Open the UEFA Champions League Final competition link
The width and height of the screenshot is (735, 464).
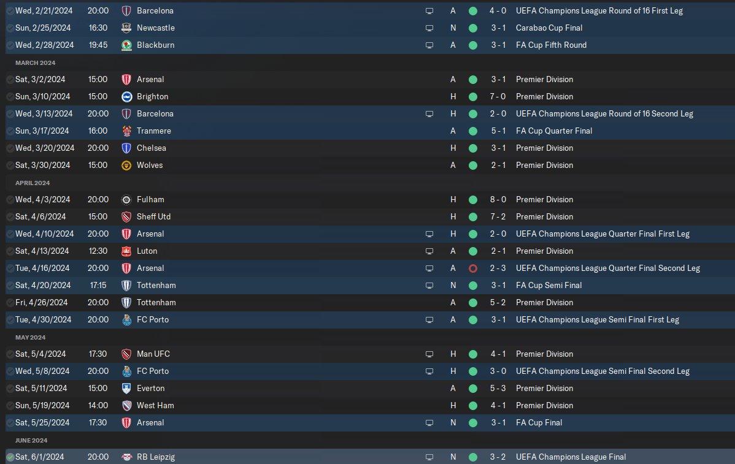click(x=571, y=457)
